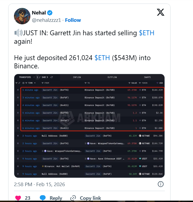Click the verified badge next to Nehal
Screen dimensions: 193x202
tap(50, 13)
